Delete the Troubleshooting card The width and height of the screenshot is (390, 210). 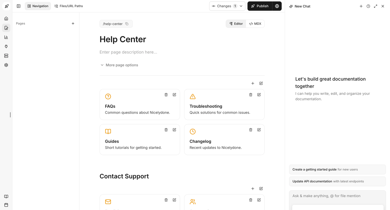coord(251,95)
